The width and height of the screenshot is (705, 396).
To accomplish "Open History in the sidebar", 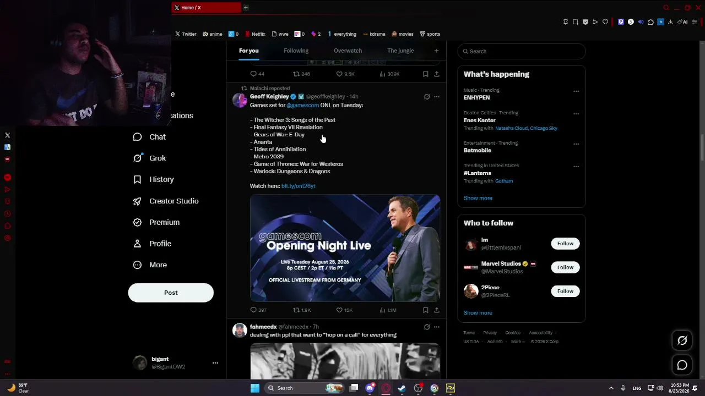I will (x=154, y=179).
